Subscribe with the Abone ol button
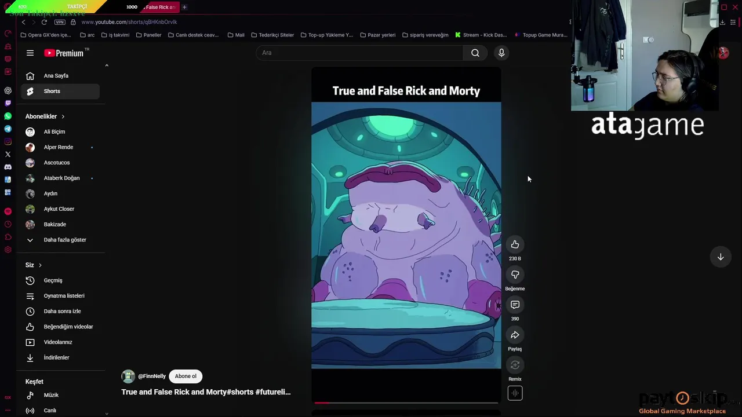Image resolution: width=742 pixels, height=417 pixels. [185, 376]
